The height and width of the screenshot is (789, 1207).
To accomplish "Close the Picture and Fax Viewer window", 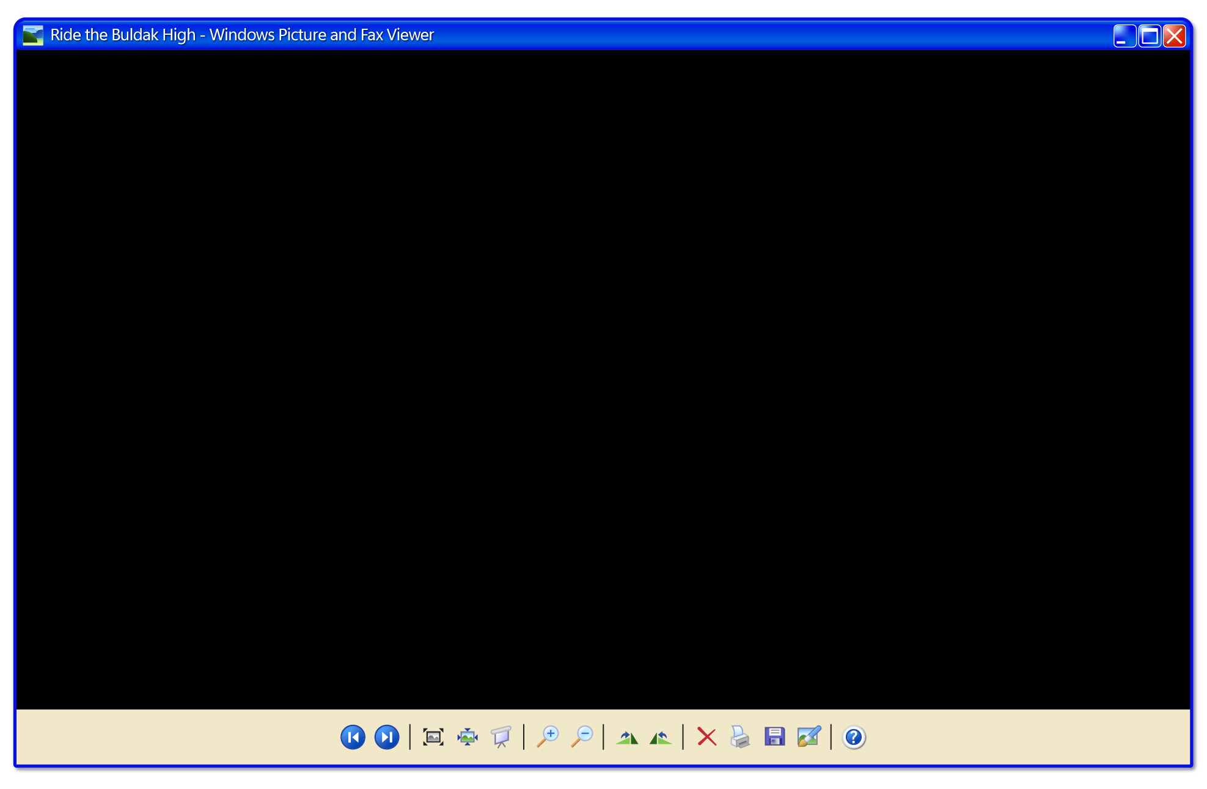I will pos(1175,36).
